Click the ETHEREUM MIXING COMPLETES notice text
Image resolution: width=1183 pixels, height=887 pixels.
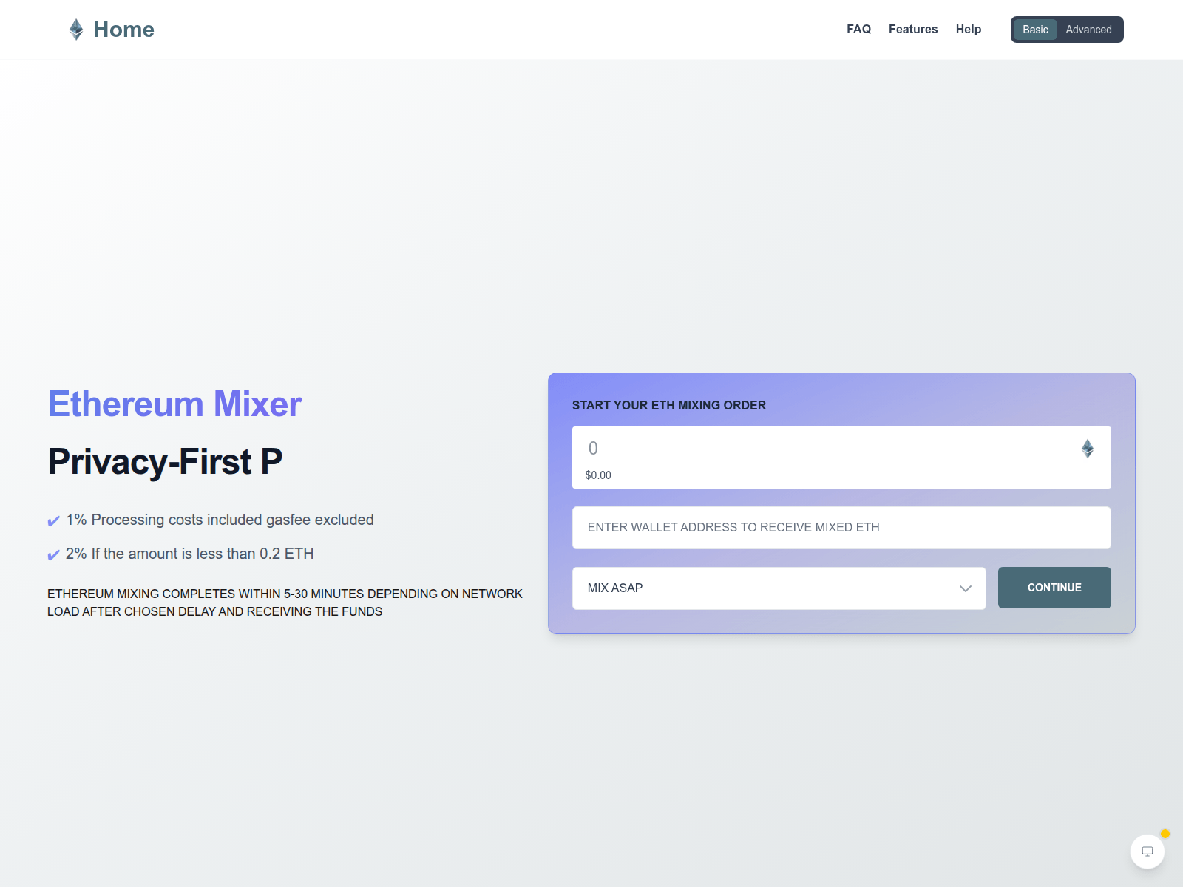(285, 602)
